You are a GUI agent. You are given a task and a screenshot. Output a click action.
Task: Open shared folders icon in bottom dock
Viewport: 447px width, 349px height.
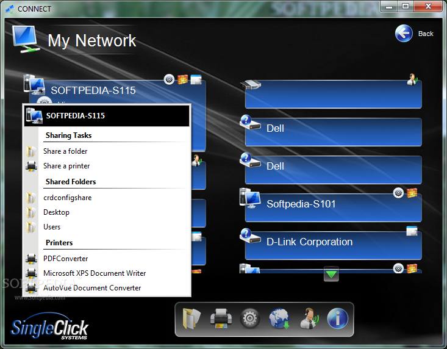point(191,318)
